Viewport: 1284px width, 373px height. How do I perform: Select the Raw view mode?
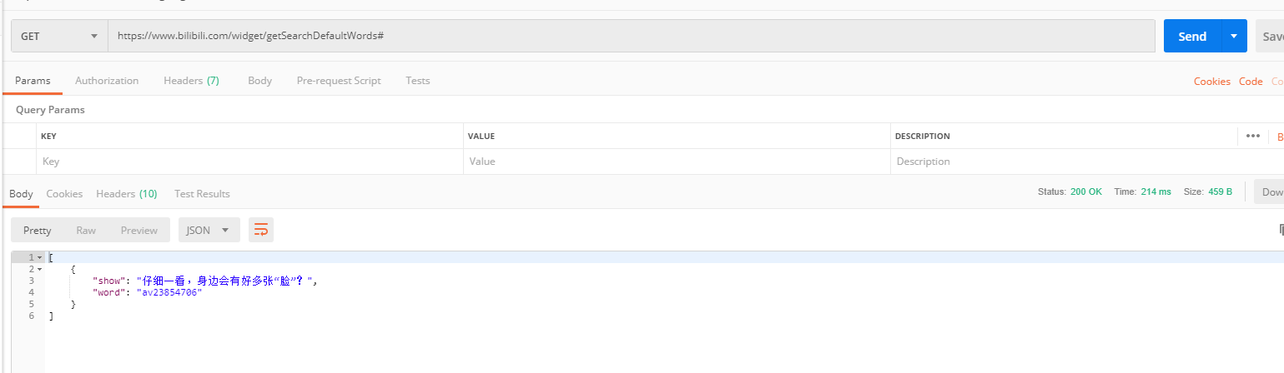pyautogui.click(x=86, y=230)
